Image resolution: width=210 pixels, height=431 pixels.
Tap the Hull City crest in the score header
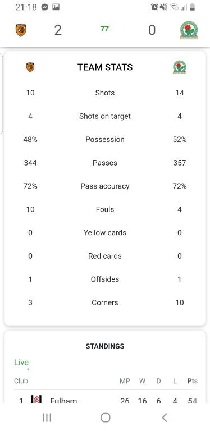pyautogui.click(x=21, y=30)
